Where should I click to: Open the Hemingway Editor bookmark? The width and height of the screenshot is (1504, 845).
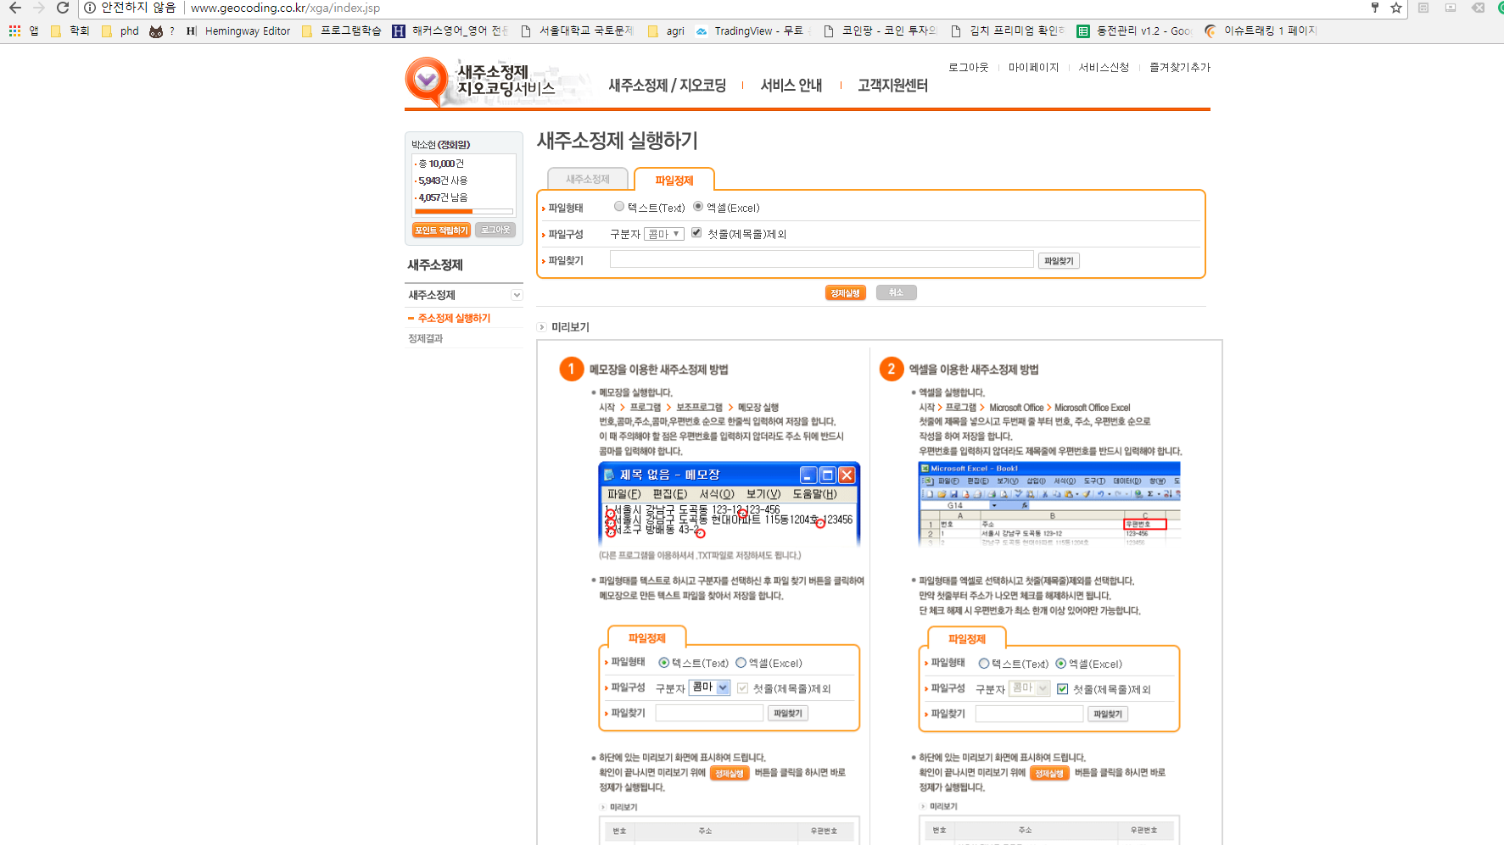[x=238, y=31]
